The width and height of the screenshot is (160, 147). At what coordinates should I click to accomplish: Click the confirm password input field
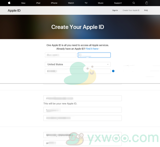coord(82,118)
